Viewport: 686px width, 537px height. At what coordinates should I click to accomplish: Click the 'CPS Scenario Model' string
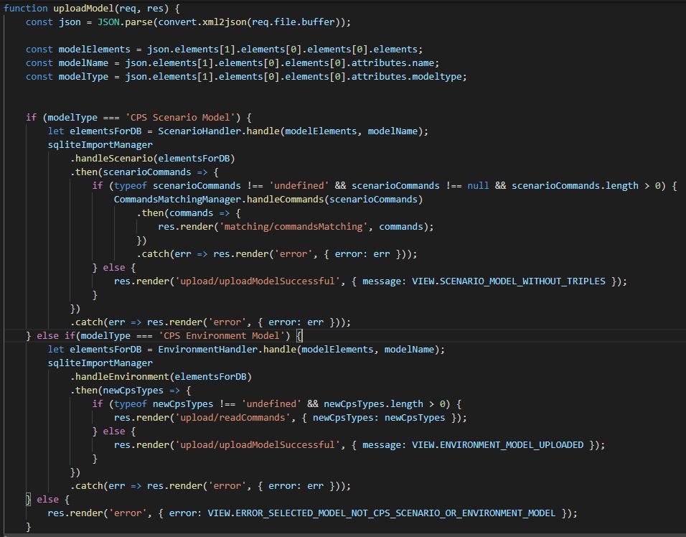tap(180, 117)
